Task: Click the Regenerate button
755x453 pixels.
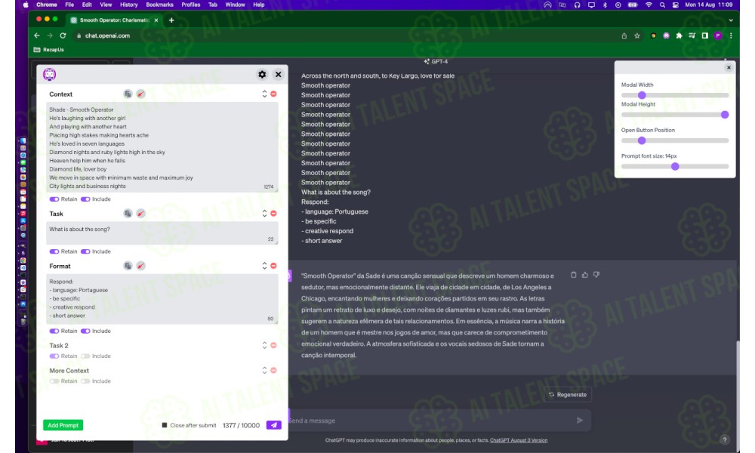Action: (568, 394)
